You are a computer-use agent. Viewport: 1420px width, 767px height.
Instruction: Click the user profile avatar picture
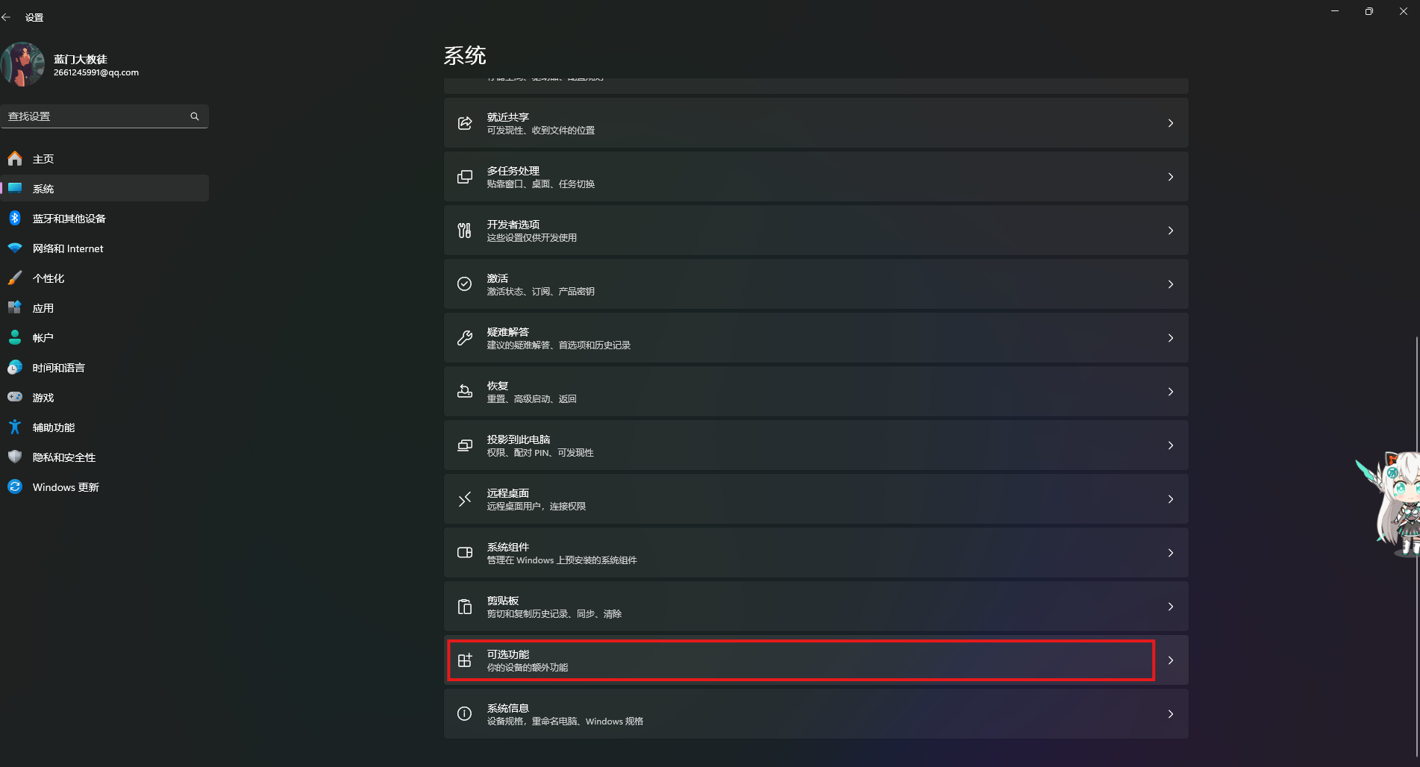click(23, 65)
